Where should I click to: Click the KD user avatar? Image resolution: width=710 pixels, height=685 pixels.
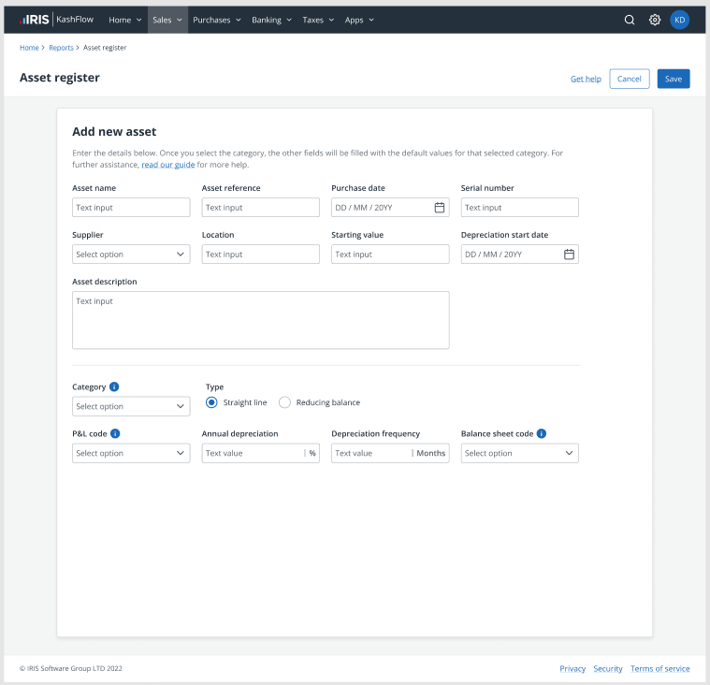tap(679, 20)
